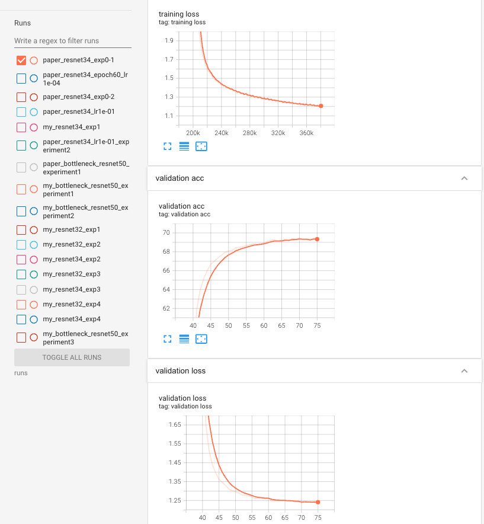Fit validation acc chart domain to data

pos(201,338)
